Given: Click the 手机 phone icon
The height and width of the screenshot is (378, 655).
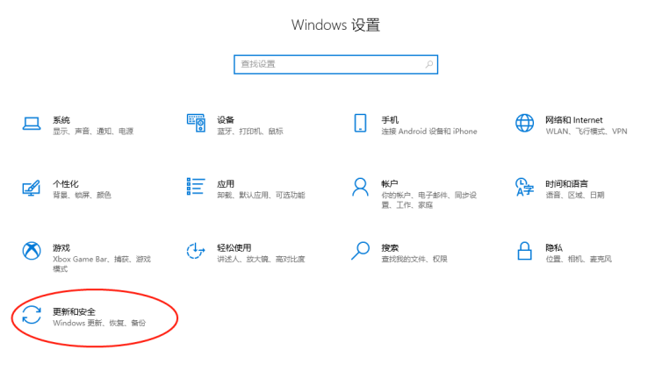Looking at the screenshot, I should point(360,123).
